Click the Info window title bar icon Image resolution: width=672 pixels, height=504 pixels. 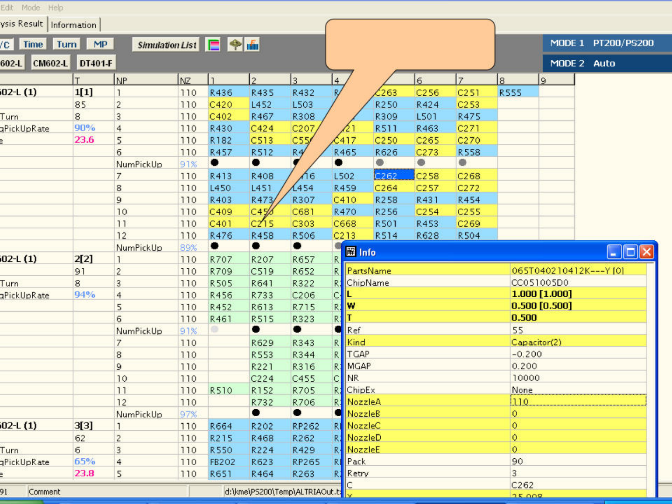point(351,252)
